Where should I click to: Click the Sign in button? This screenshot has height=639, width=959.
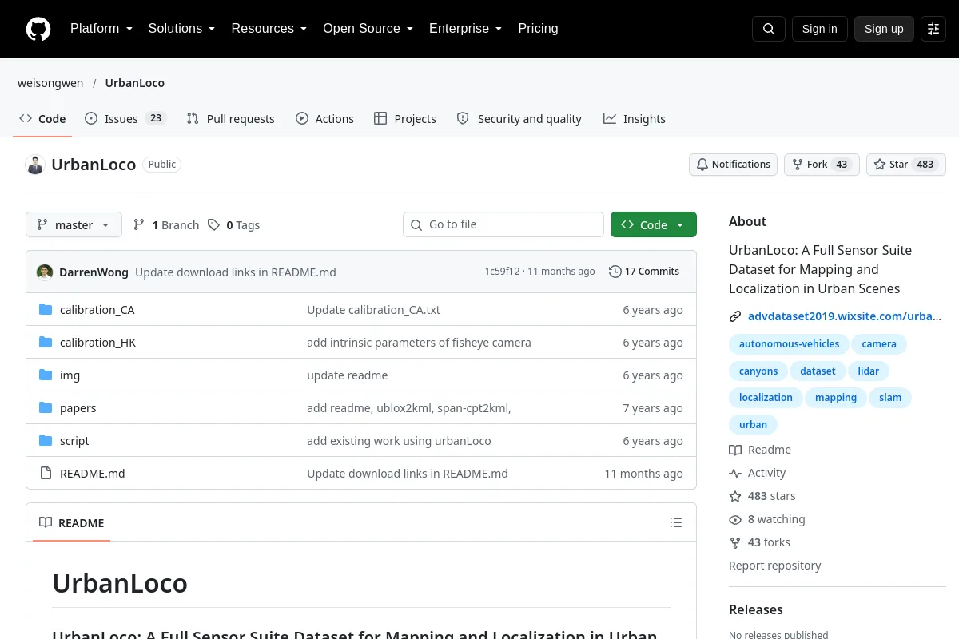click(x=820, y=29)
